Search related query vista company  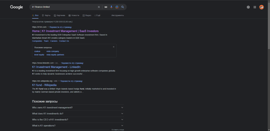[x=53, y=51]
